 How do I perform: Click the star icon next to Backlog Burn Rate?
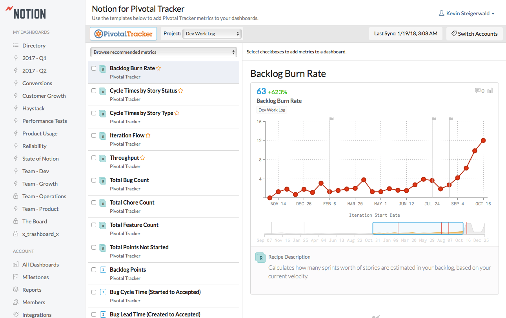pyautogui.click(x=158, y=68)
